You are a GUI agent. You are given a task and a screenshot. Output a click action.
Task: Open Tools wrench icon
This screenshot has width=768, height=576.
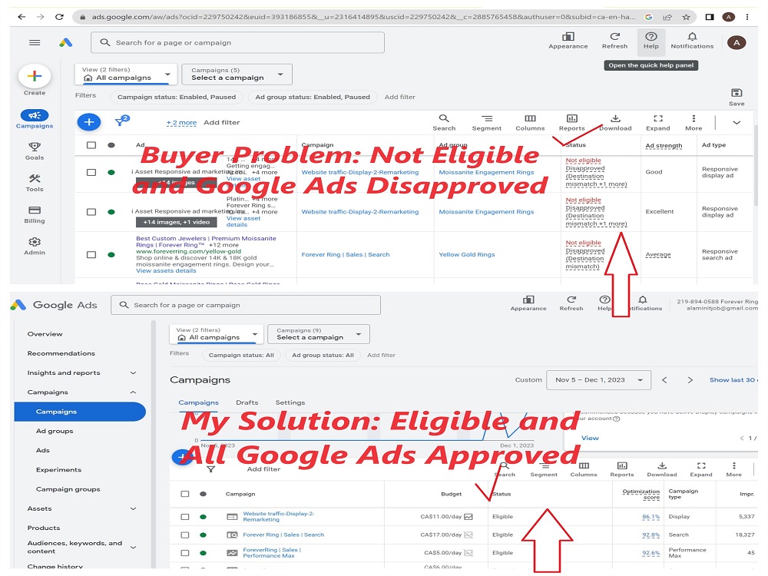(x=35, y=178)
